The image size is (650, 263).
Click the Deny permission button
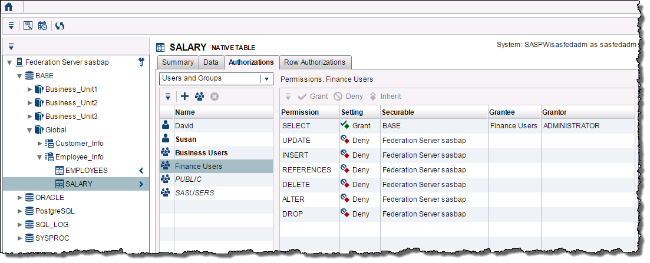[x=348, y=96]
